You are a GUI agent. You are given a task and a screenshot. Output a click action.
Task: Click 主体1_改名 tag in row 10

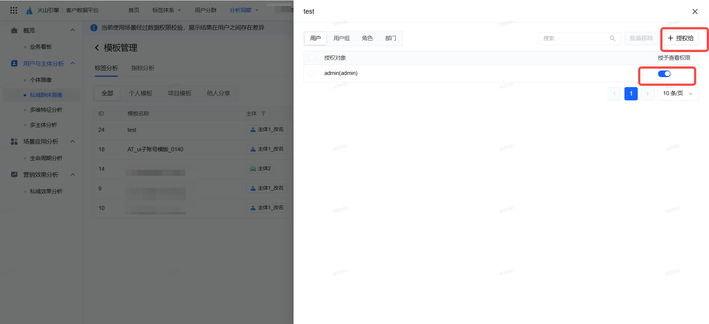267,208
